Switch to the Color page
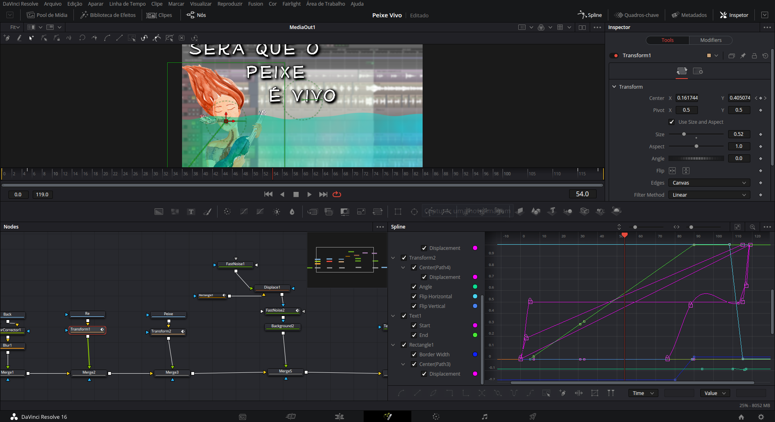Image resolution: width=775 pixels, height=422 pixels. pos(436,416)
